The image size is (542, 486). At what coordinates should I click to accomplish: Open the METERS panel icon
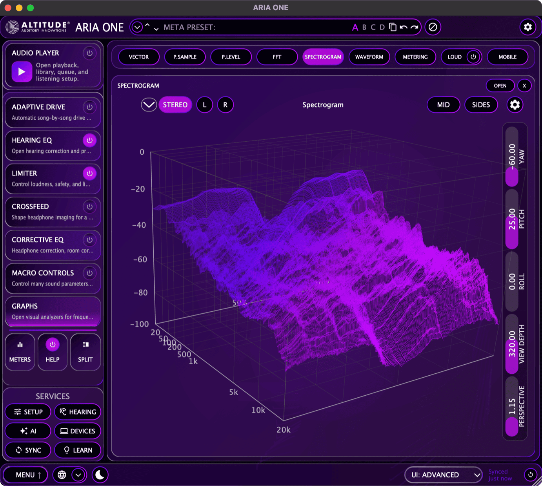click(20, 345)
